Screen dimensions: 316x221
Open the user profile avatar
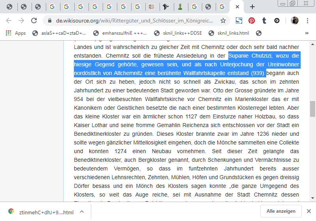tap(295, 21)
